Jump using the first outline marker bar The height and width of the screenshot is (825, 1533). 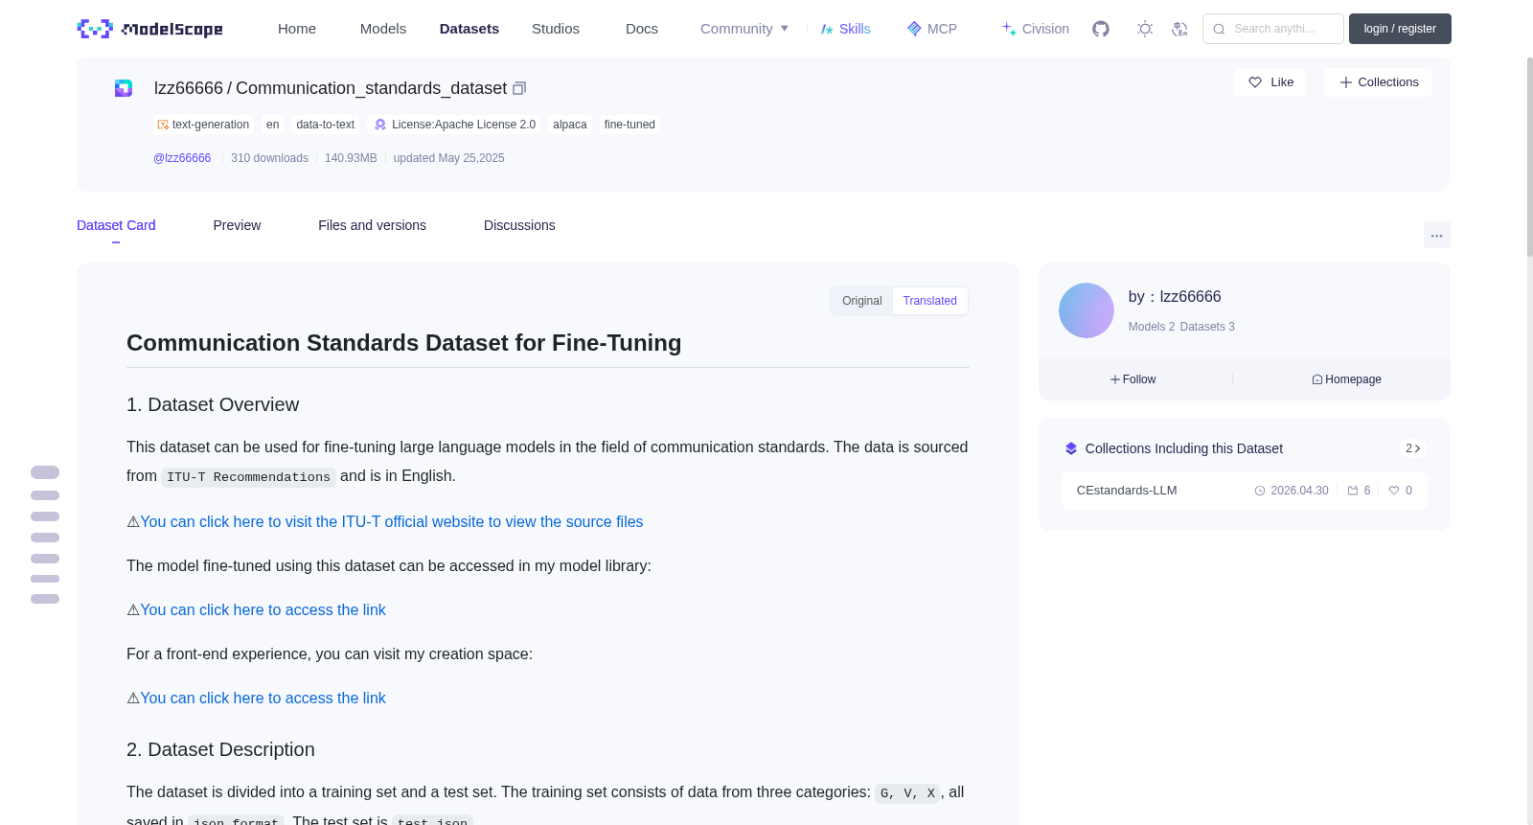(x=45, y=472)
